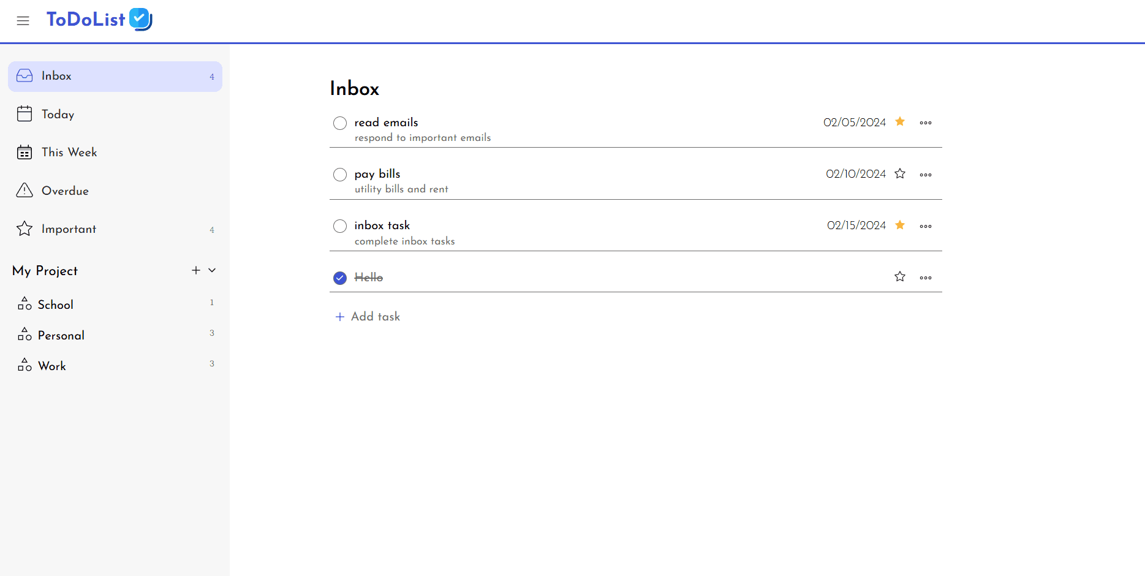Star the 'Hello' task
The height and width of the screenshot is (576, 1145).
coord(899,276)
